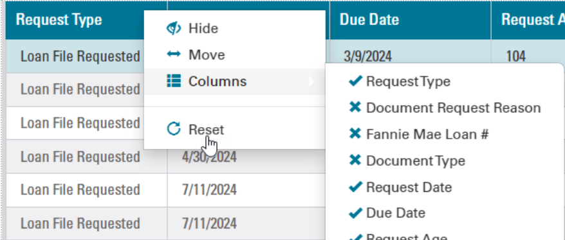Sort by the Request Type column header
Screen dimensions: 565x240
pos(59,20)
